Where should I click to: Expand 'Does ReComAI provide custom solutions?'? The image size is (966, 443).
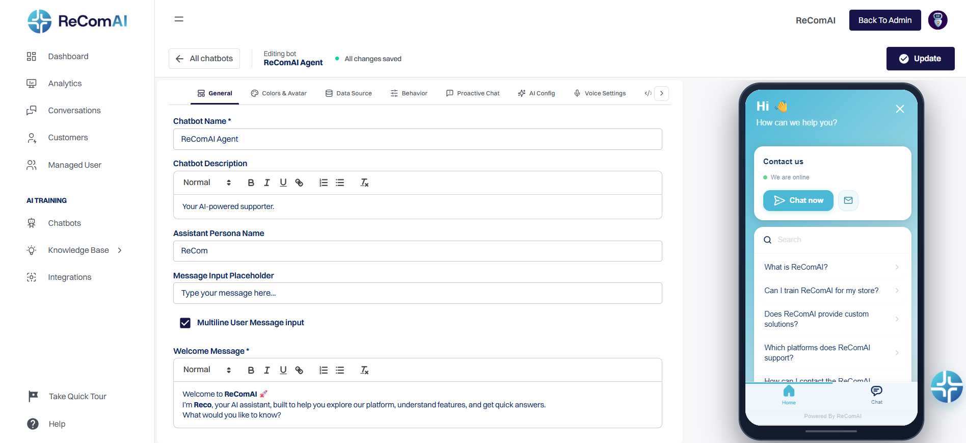click(832, 319)
